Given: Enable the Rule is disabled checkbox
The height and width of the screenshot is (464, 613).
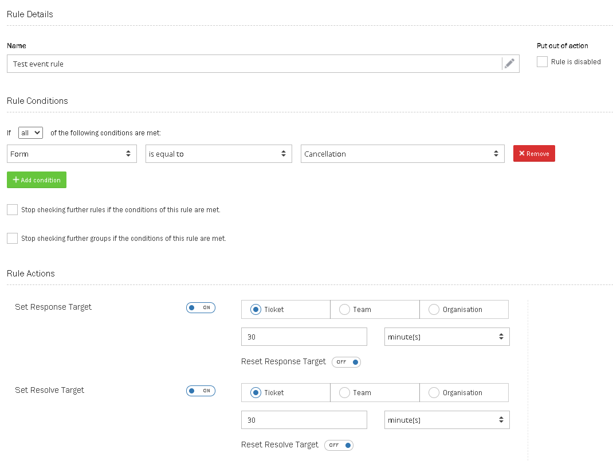Looking at the screenshot, I should (x=542, y=62).
